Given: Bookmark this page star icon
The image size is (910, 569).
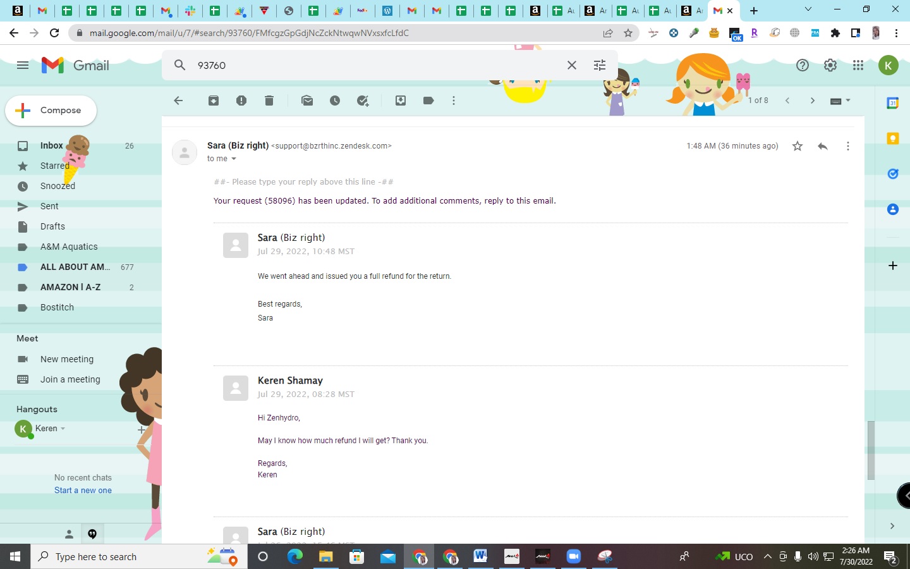Looking at the screenshot, I should pos(628,33).
